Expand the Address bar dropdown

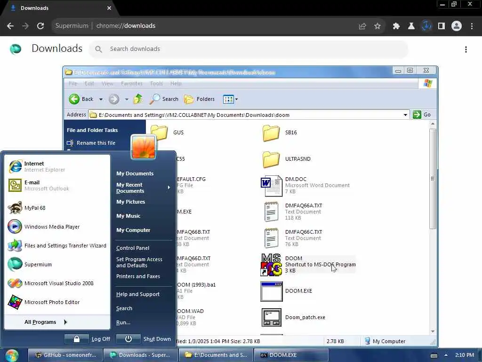point(405,115)
